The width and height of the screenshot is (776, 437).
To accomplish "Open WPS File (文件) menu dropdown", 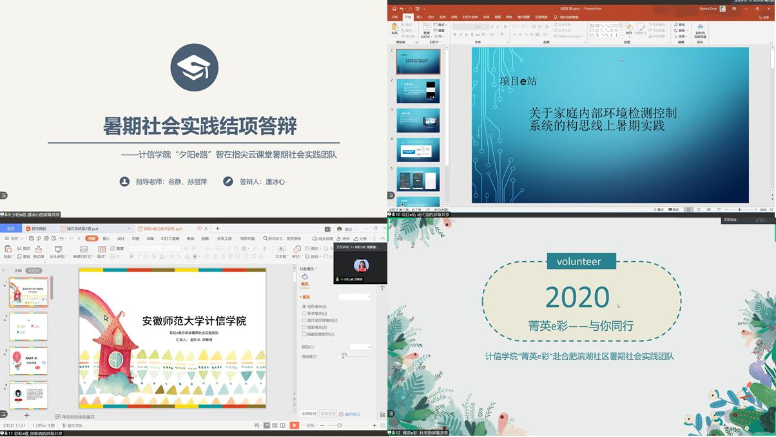I will 14,238.
